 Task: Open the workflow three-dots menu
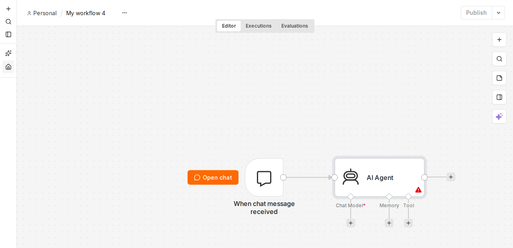[125, 13]
